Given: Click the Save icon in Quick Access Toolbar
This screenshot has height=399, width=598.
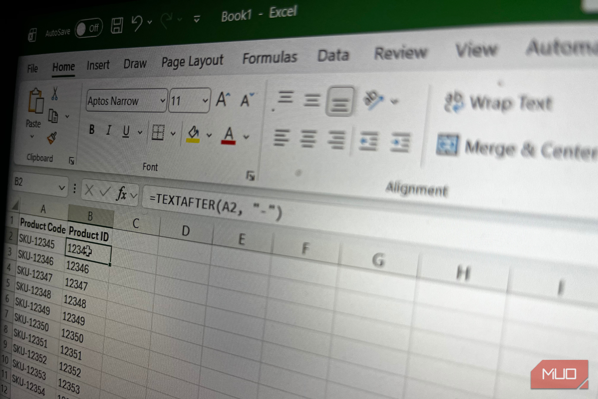Looking at the screenshot, I should (x=118, y=26).
